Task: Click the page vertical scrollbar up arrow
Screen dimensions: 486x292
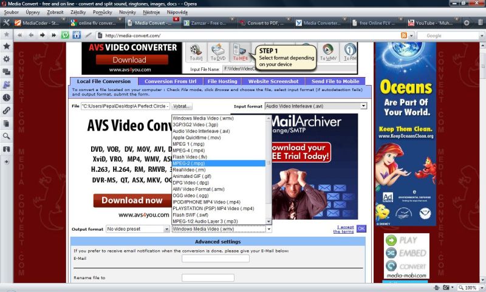Action: [x=483, y=46]
